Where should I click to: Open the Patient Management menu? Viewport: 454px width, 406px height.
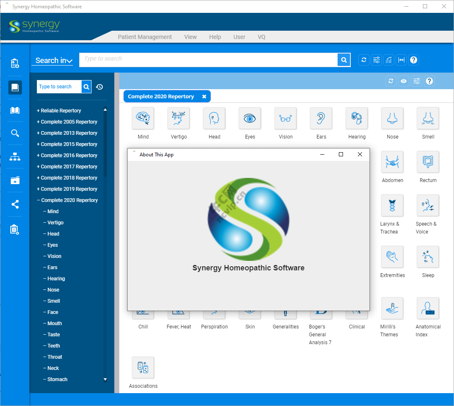click(x=145, y=37)
